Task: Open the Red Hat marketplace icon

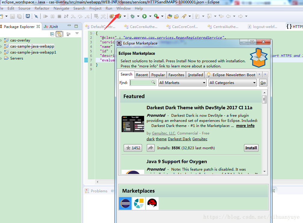Action: pyautogui.click(x=152, y=203)
